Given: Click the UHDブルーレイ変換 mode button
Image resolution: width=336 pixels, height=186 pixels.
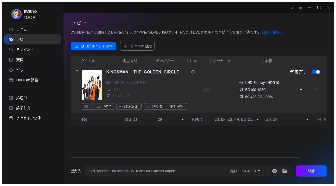Looking at the screenshot, I should click(93, 46).
